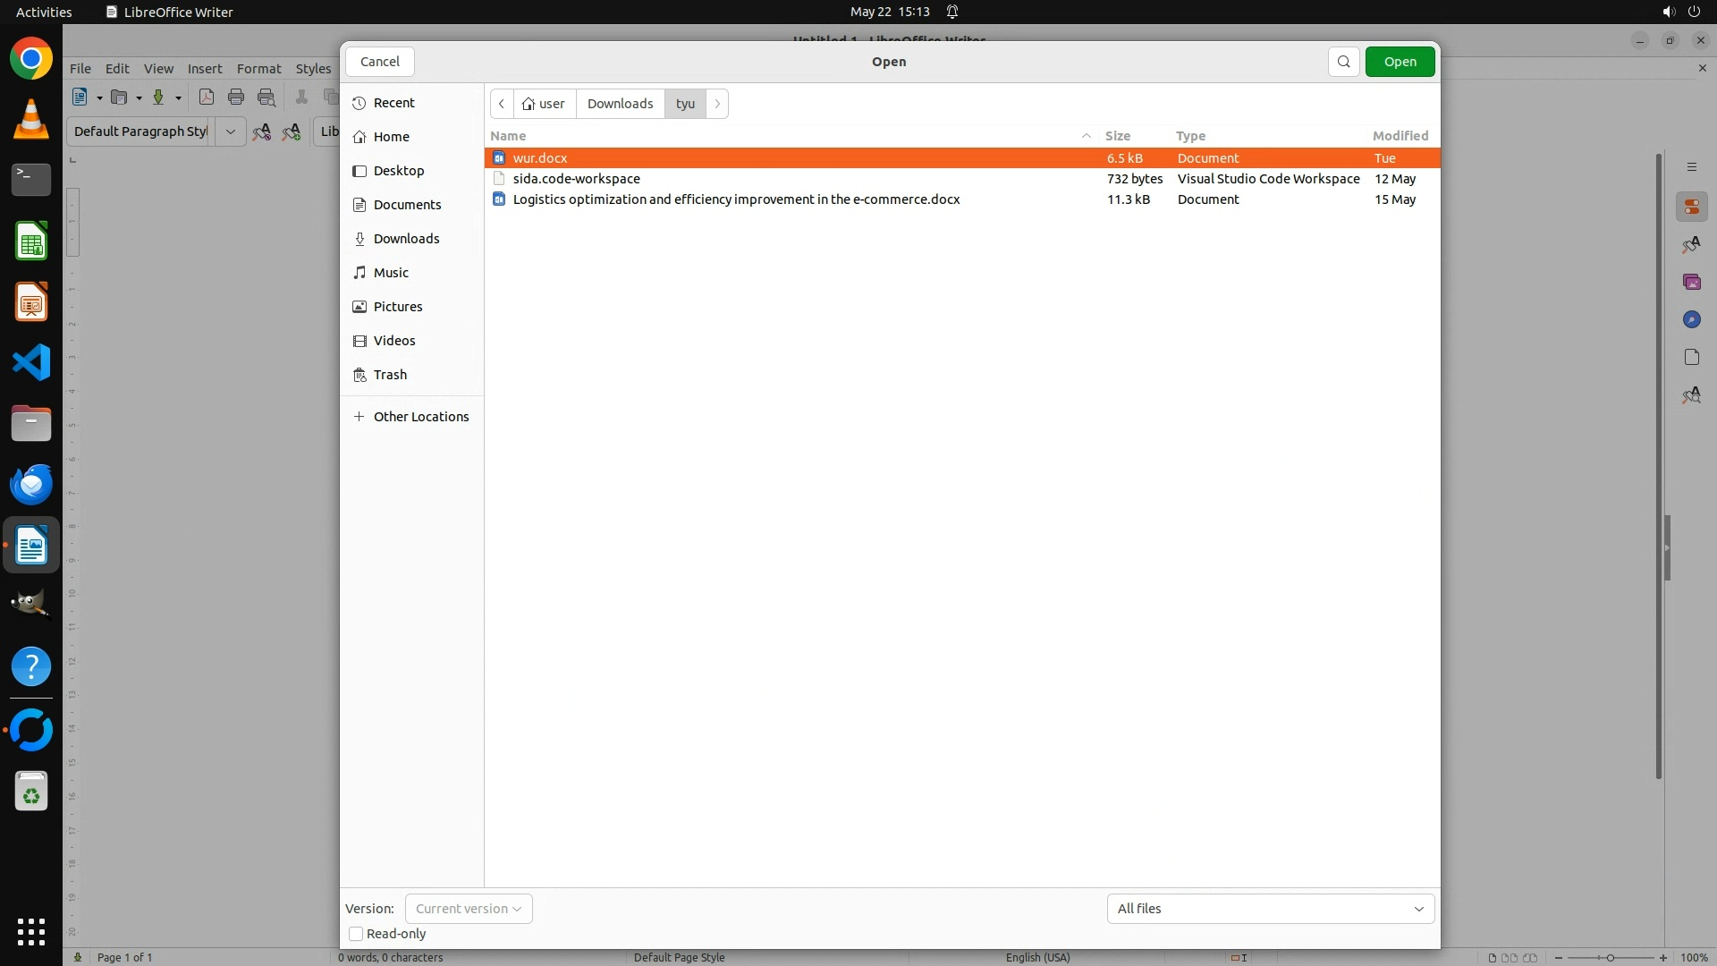Viewport: 1717px width, 966px height.
Task: Expand the All files filter dropdown
Action: point(1270,909)
